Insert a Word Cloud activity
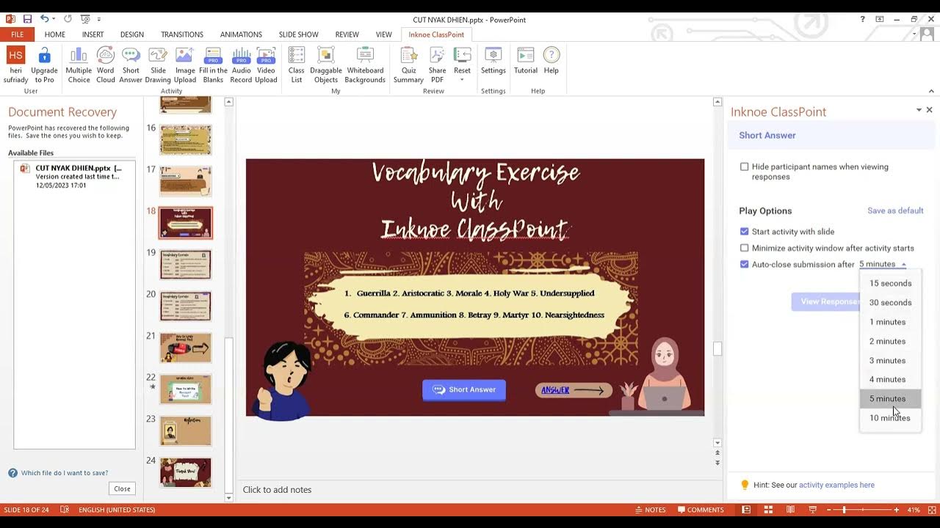The width and height of the screenshot is (940, 528). click(106, 65)
